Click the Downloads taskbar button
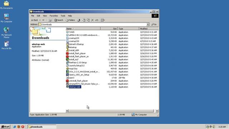This screenshot has height=129, width=229. point(42,126)
